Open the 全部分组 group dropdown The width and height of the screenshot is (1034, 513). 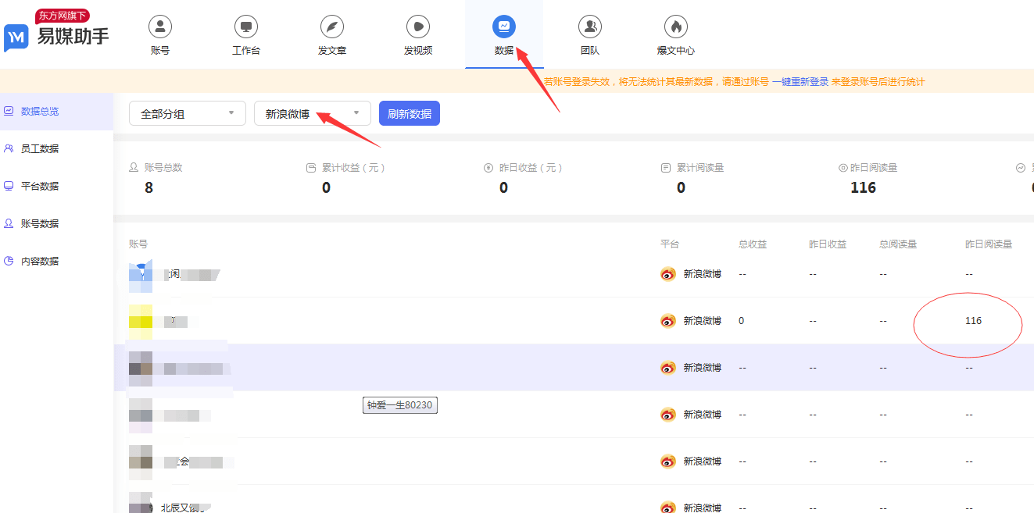point(187,113)
